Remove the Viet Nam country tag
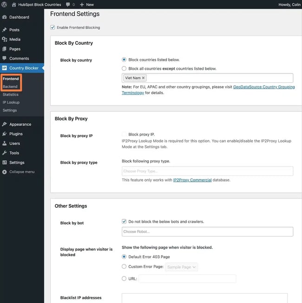Viewport: 302px width, 303px height. [143, 78]
